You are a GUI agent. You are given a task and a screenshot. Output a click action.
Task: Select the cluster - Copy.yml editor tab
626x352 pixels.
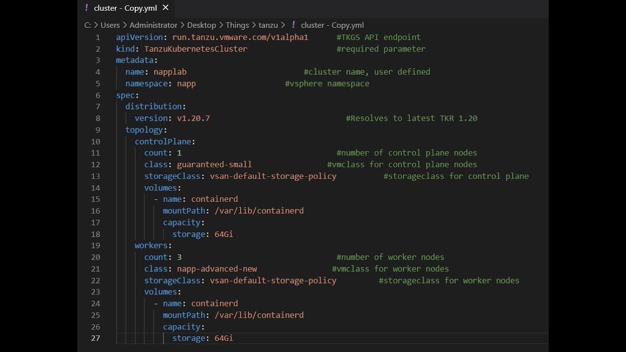(x=126, y=7)
